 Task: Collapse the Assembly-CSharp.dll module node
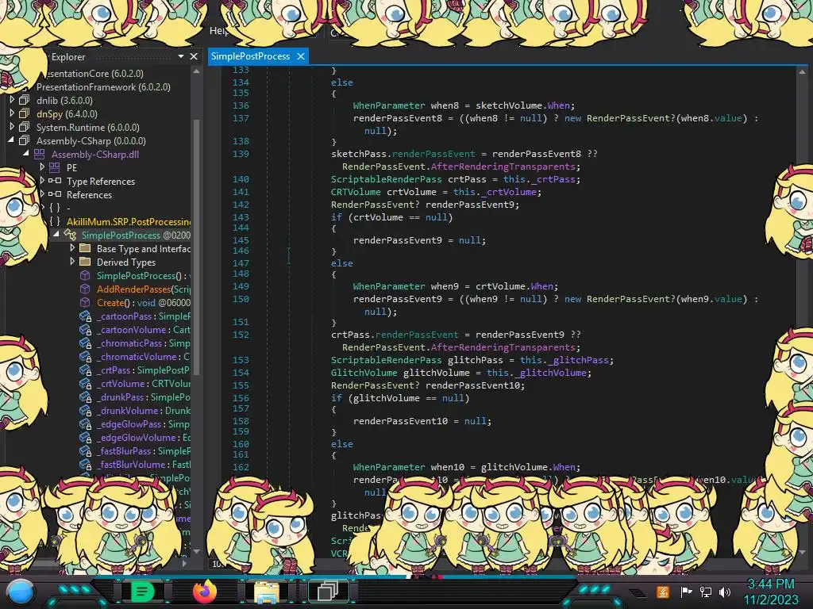26,153
